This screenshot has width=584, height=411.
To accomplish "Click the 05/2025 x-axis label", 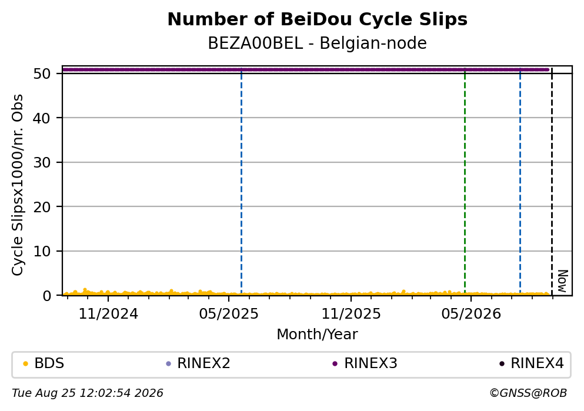I will tap(229, 314).
